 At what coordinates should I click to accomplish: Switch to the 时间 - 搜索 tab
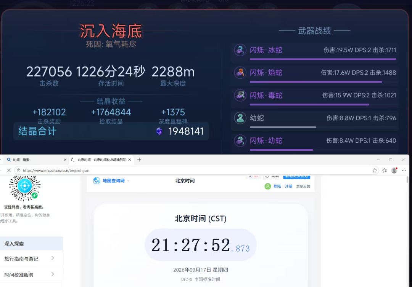pyautogui.click(x=37, y=159)
